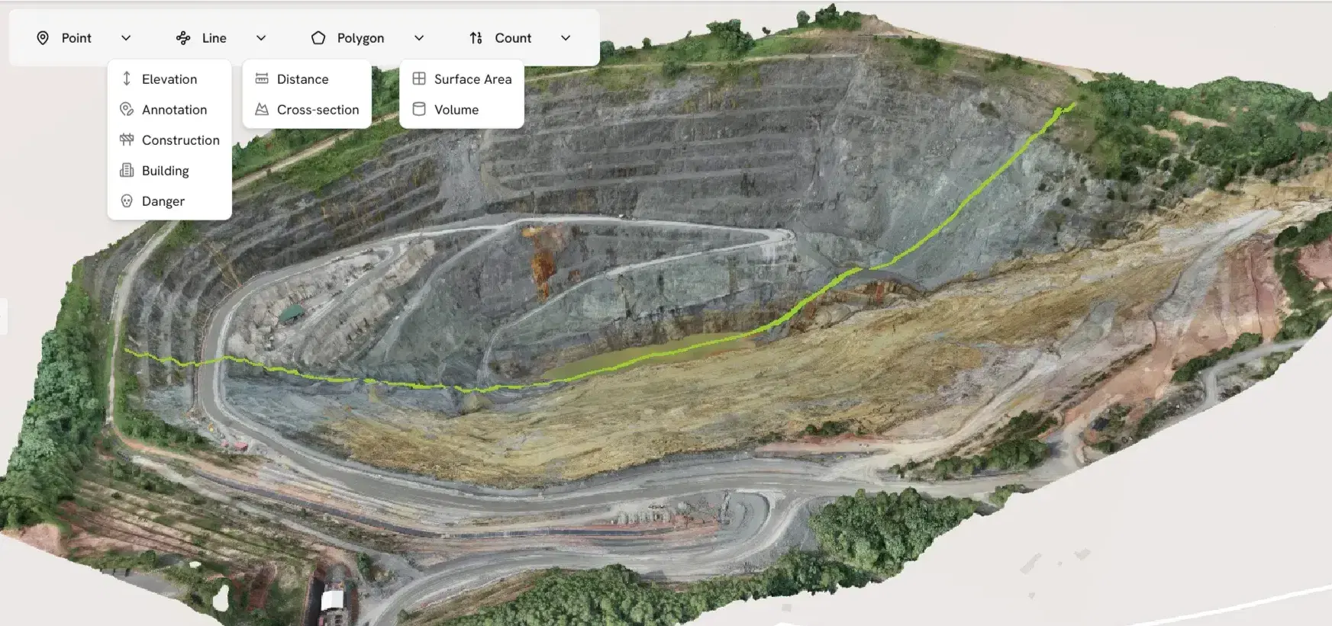Pick Building marker option

[169, 171]
